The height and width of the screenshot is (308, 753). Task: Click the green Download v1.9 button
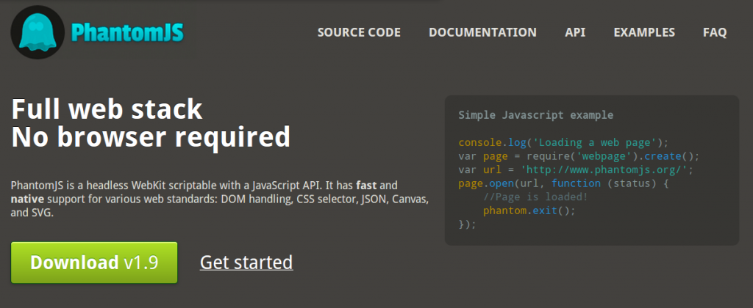[94, 263]
